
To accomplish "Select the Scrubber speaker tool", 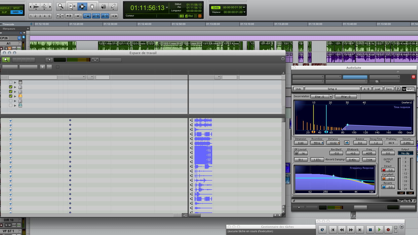I will (x=103, y=6).
